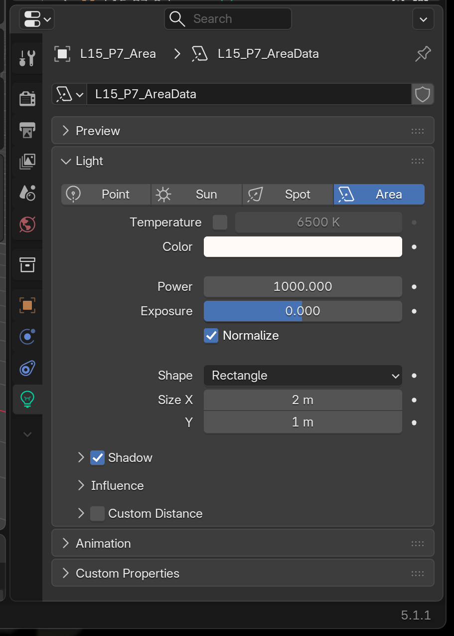Click the 6500 K temperature field
This screenshot has height=636, width=454.
(318, 222)
